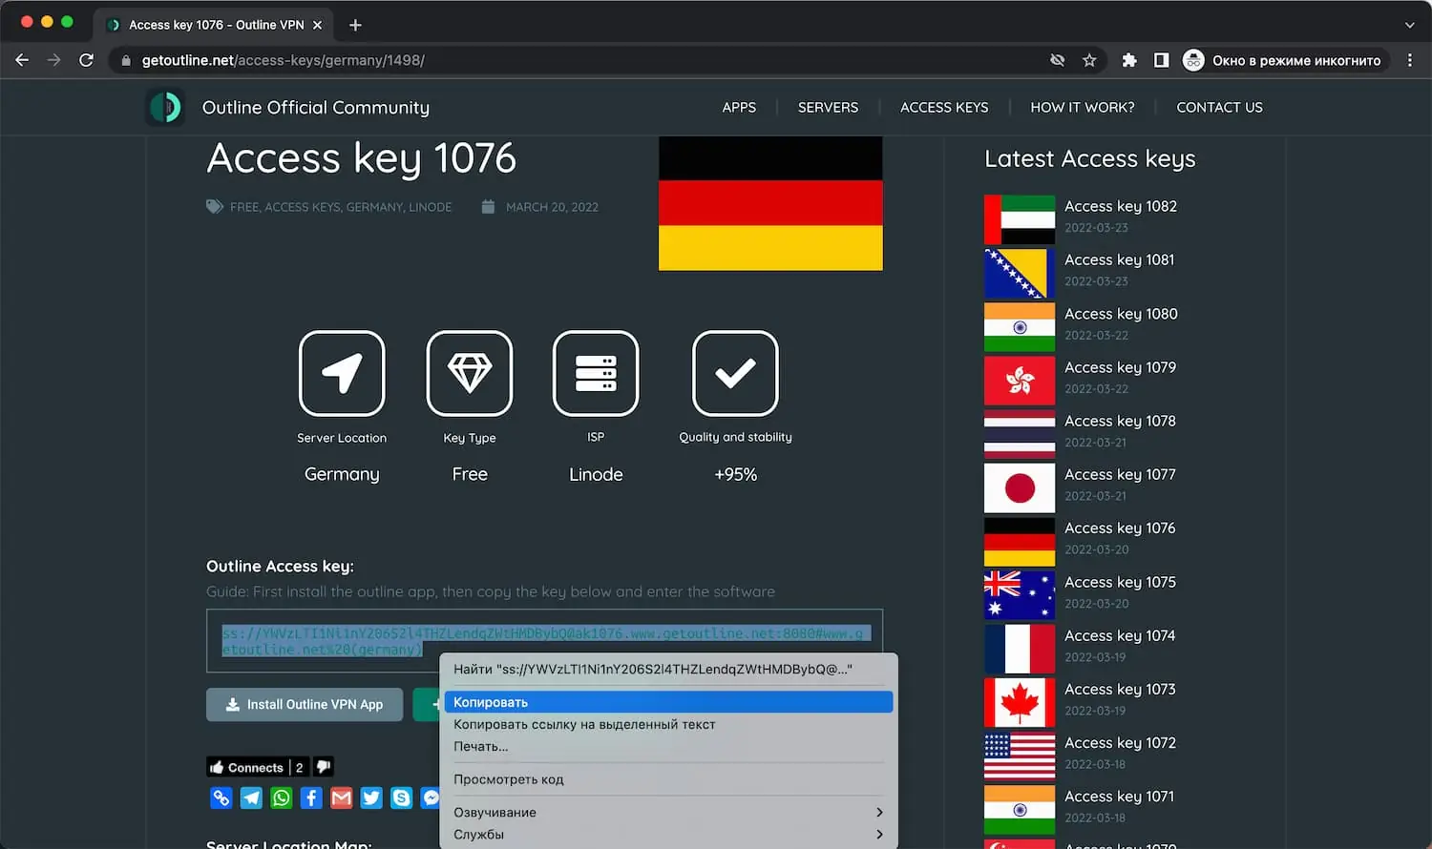
Task: Open HOW IT WORK? page
Action: [1083, 108]
